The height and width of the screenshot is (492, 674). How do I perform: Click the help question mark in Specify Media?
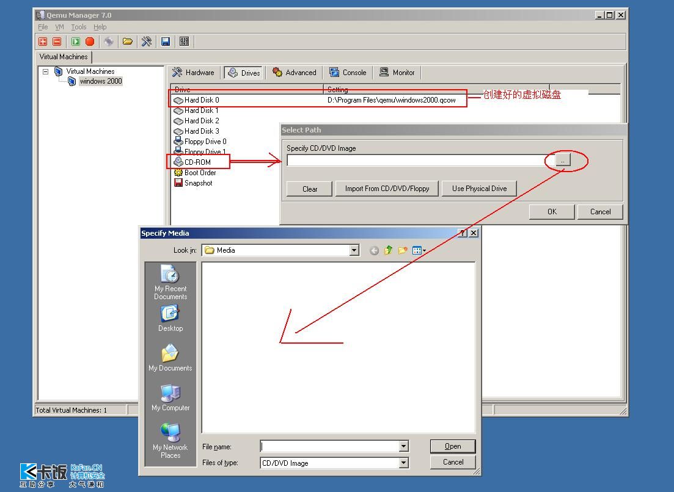[x=463, y=233]
